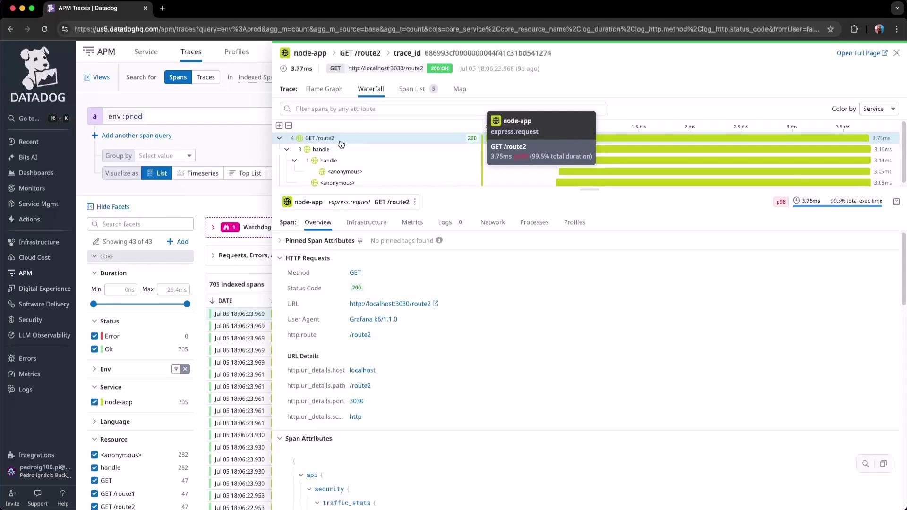907x510 pixels.
Task: Collapse the GET /route2 span row
Action: 279,138
